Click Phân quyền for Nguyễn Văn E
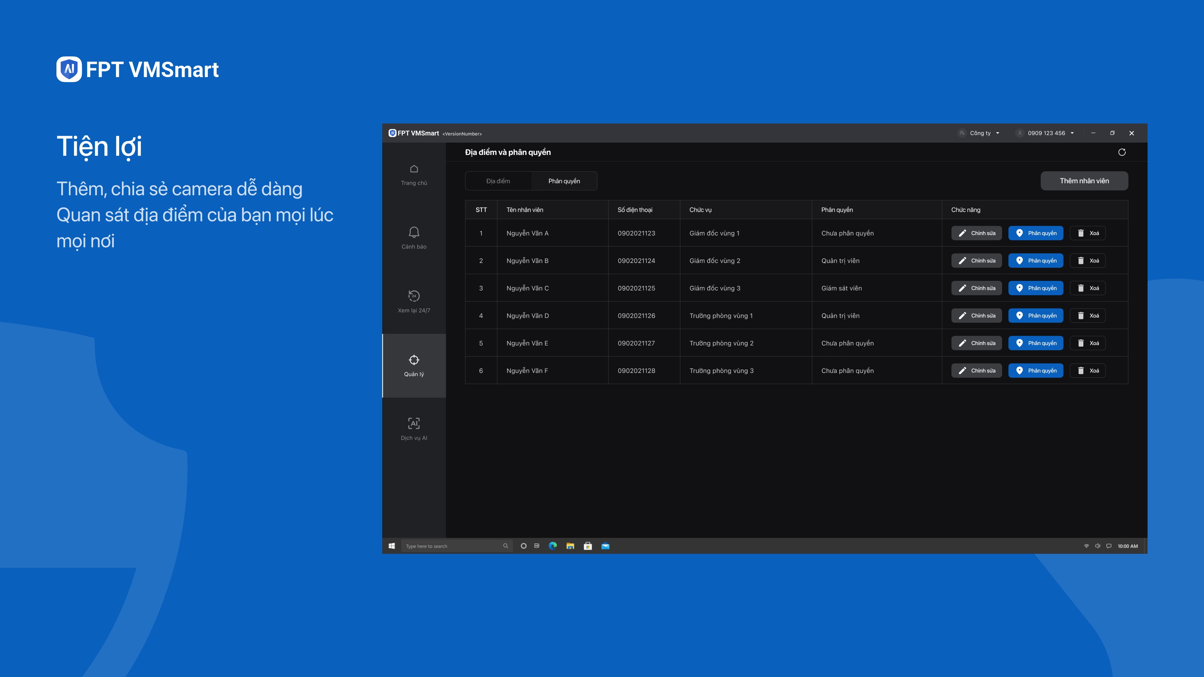Viewport: 1204px width, 677px height. 1036,343
